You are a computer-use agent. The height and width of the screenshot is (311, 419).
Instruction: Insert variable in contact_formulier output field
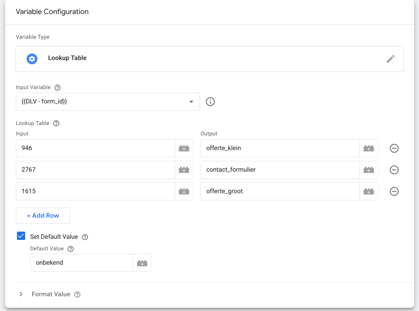(368, 170)
